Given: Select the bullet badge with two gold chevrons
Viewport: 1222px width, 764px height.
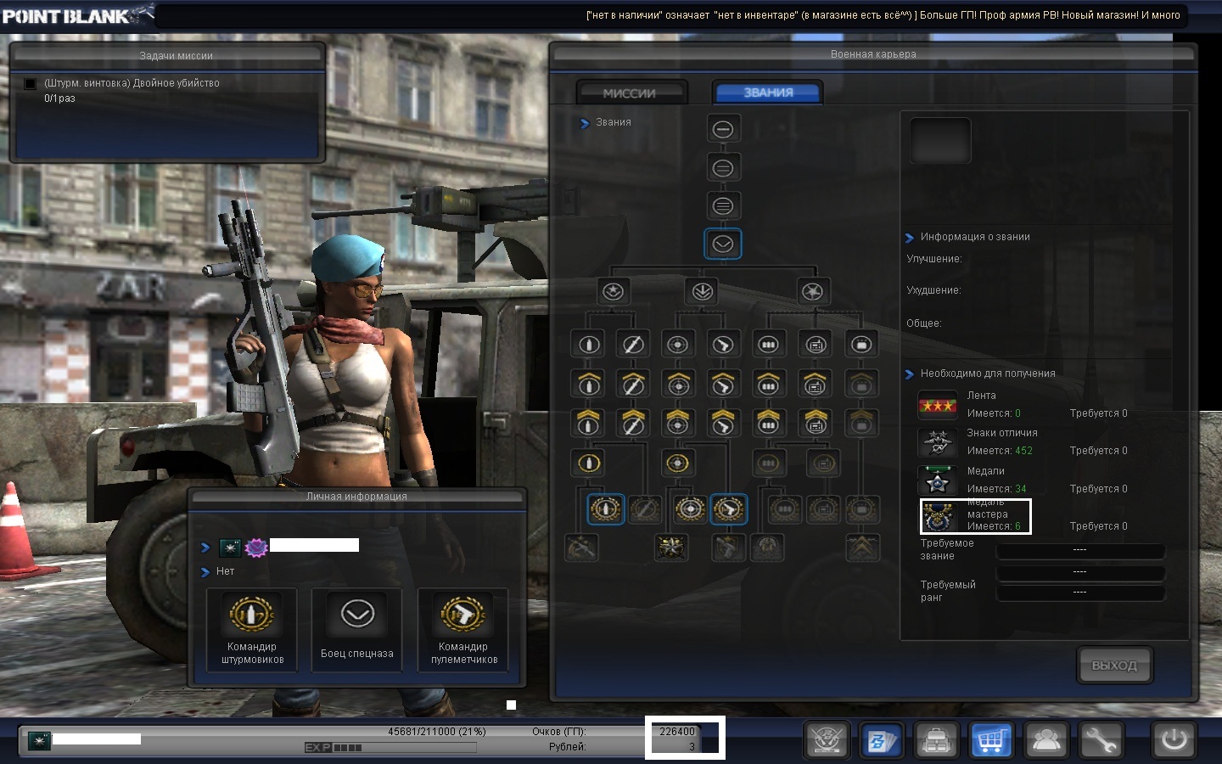Looking at the screenshot, I should [589, 422].
